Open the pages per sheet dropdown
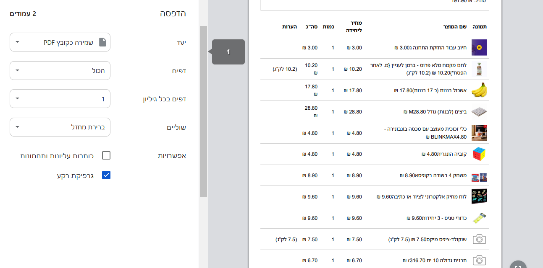Screen dimensions: 543x268 tap(60, 99)
